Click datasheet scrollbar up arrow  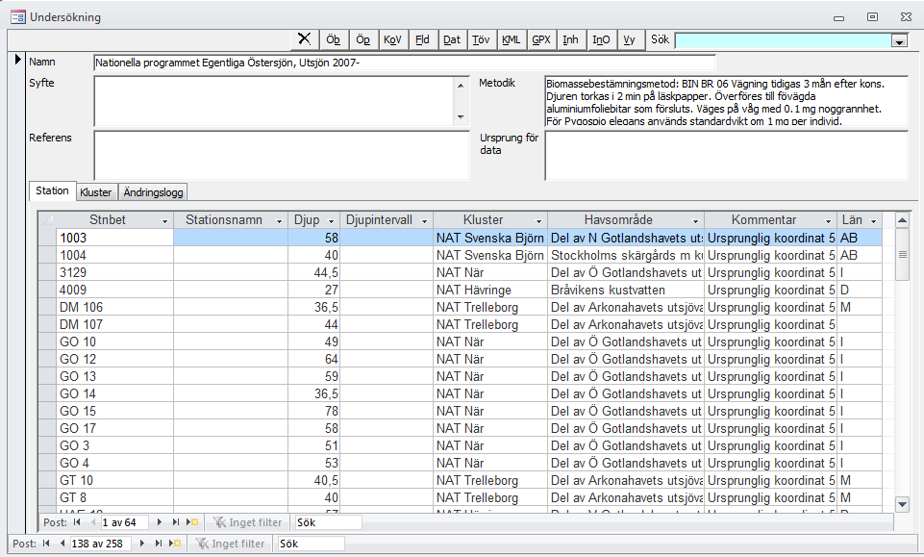[902, 220]
